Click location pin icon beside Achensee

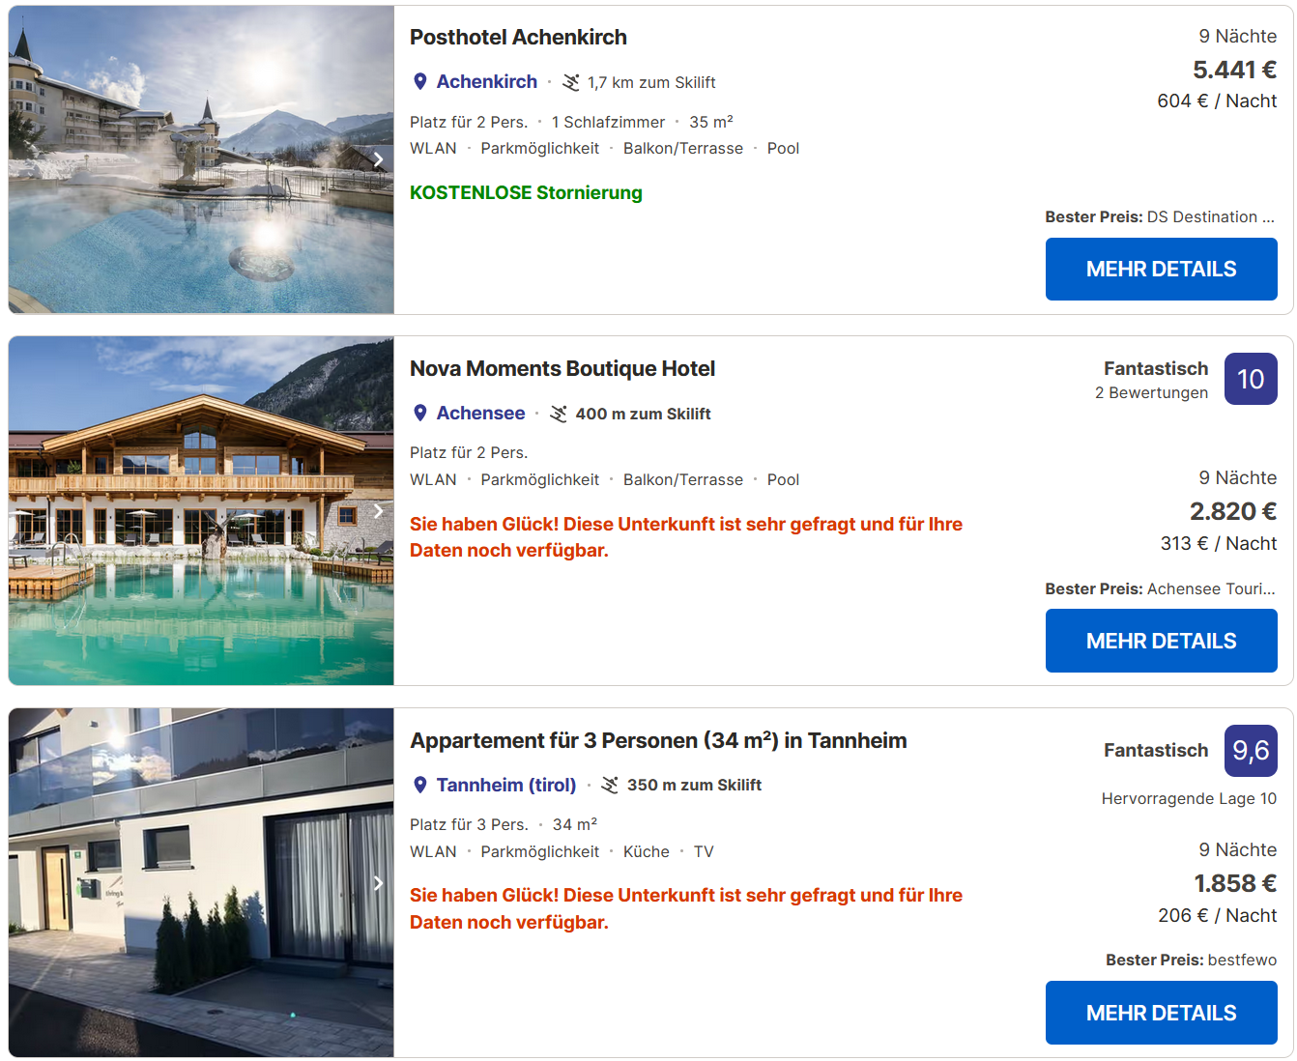420,414
